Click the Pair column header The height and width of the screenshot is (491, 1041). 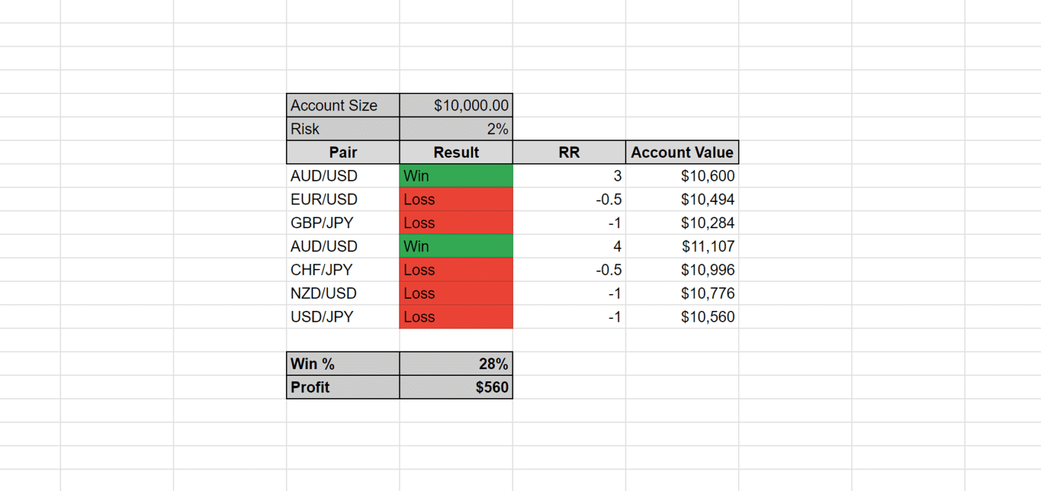pyautogui.click(x=343, y=152)
